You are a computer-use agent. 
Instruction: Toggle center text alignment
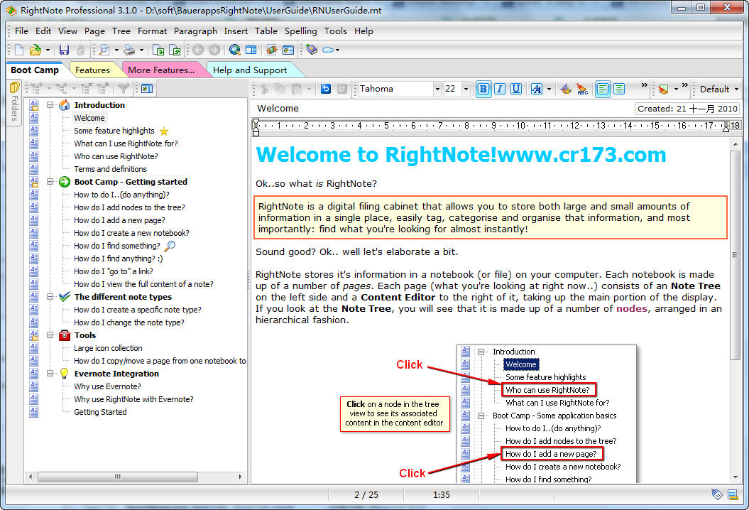click(x=619, y=89)
